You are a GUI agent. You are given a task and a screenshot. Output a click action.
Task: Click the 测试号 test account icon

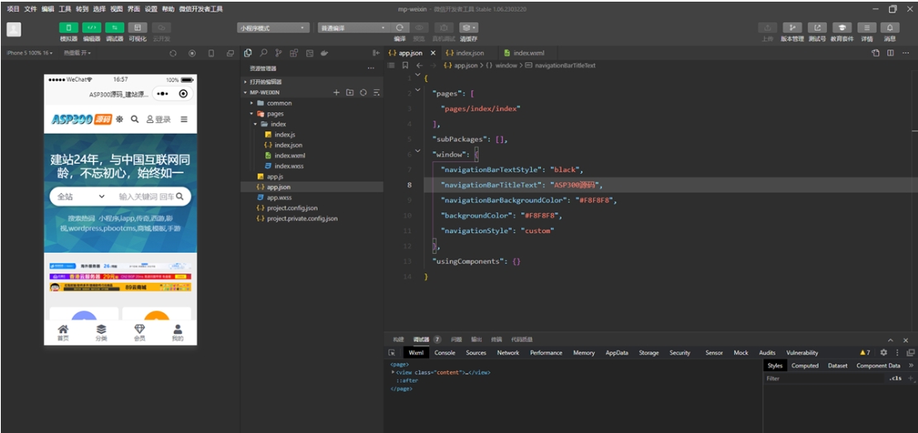pos(817,27)
